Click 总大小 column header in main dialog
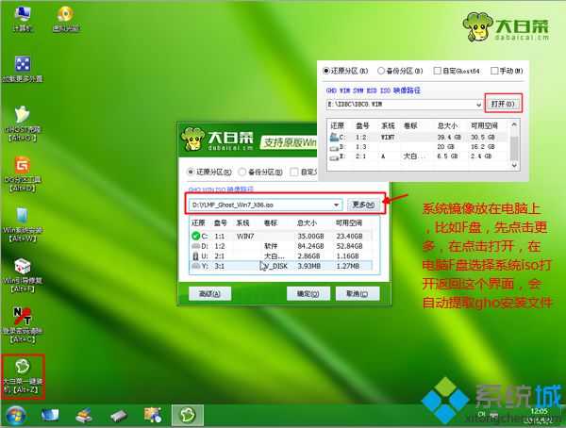This screenshot has height=428, width=566. [x=307, y=223]
